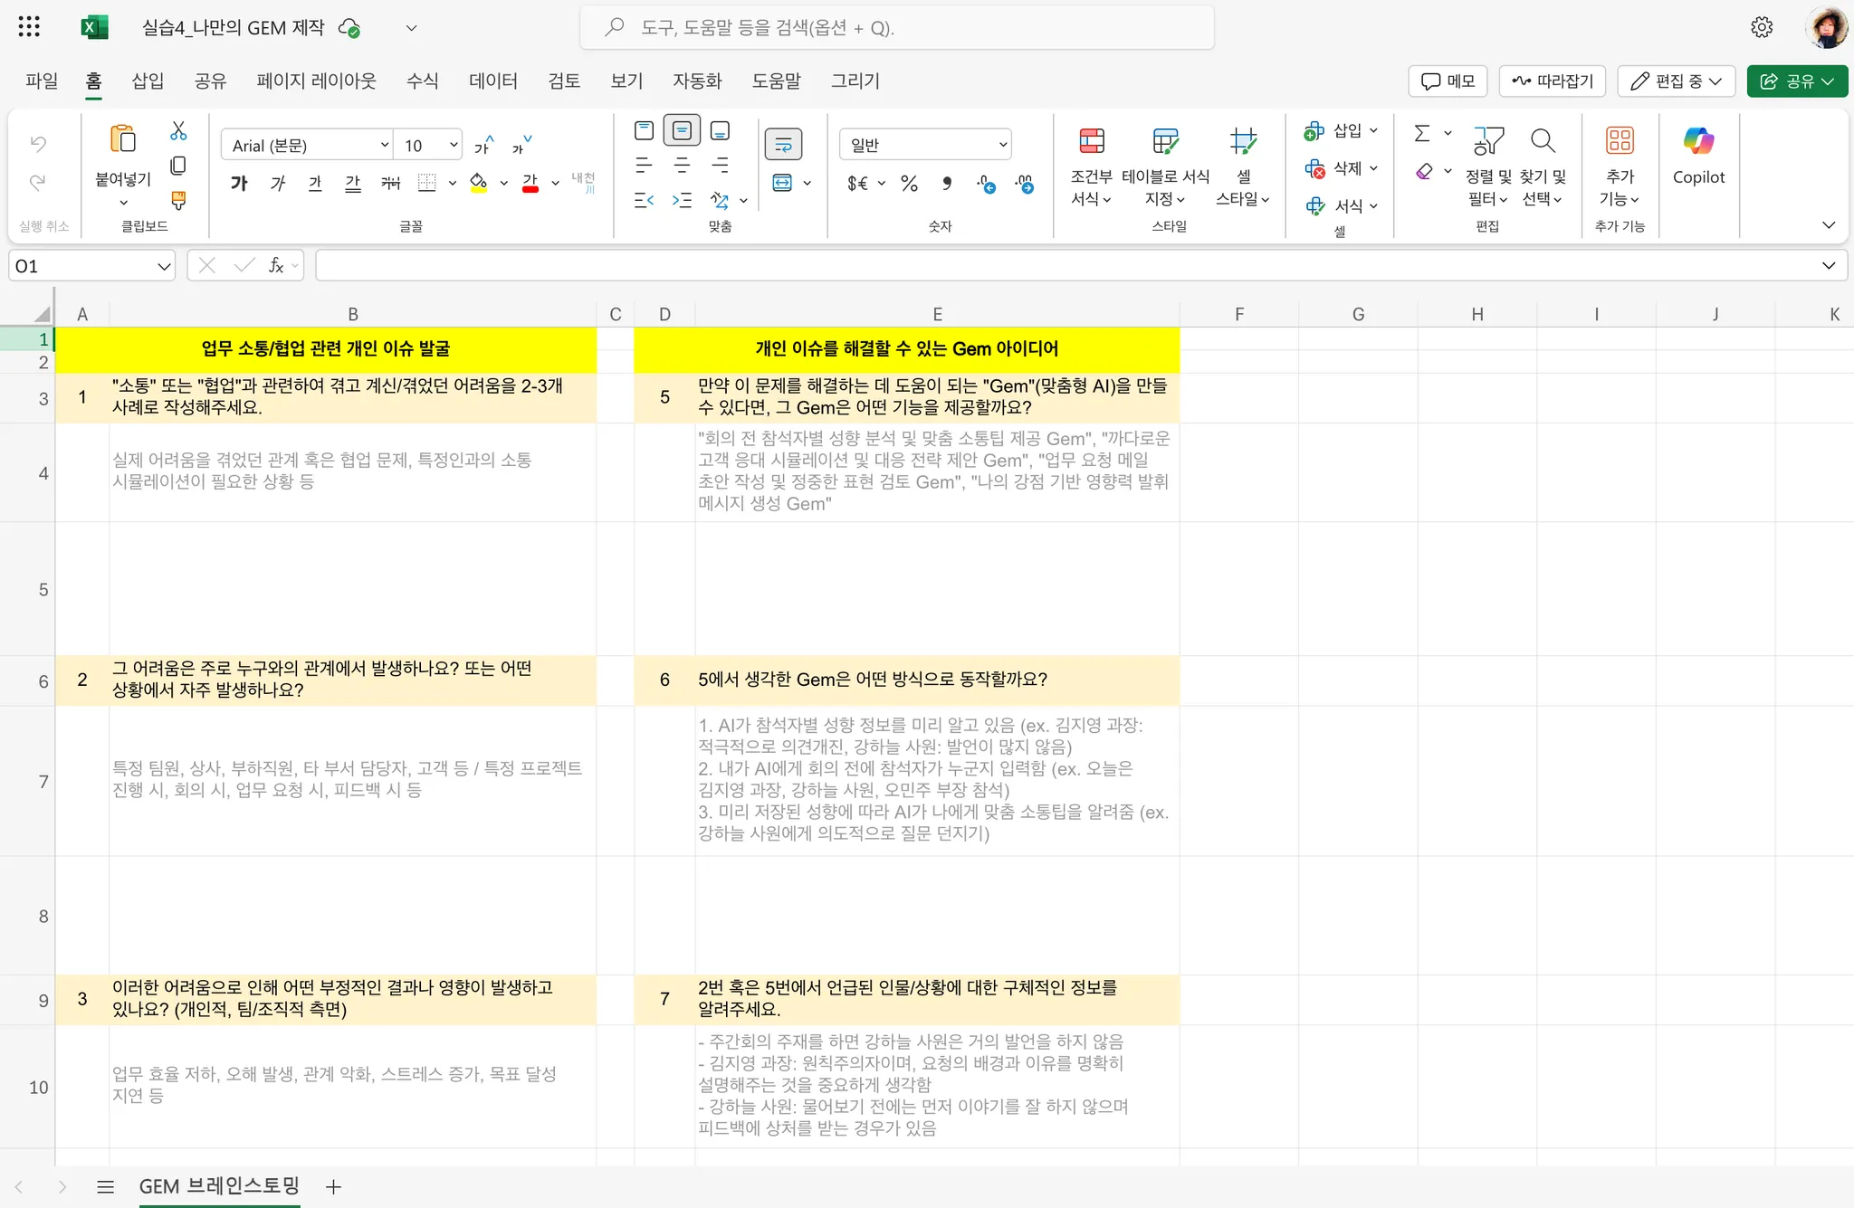Toggle bold formatting
Screen dimensions: 1854x1208
point(239,183)
